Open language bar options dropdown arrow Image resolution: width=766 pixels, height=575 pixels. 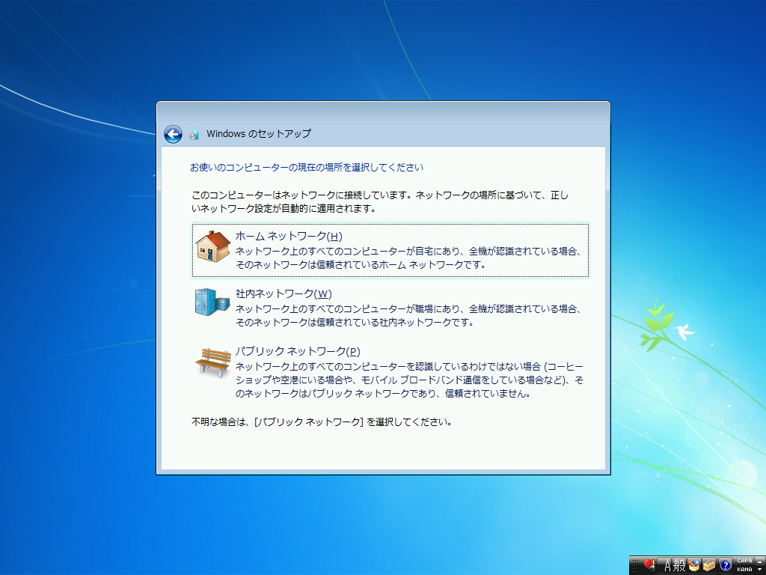759,569
